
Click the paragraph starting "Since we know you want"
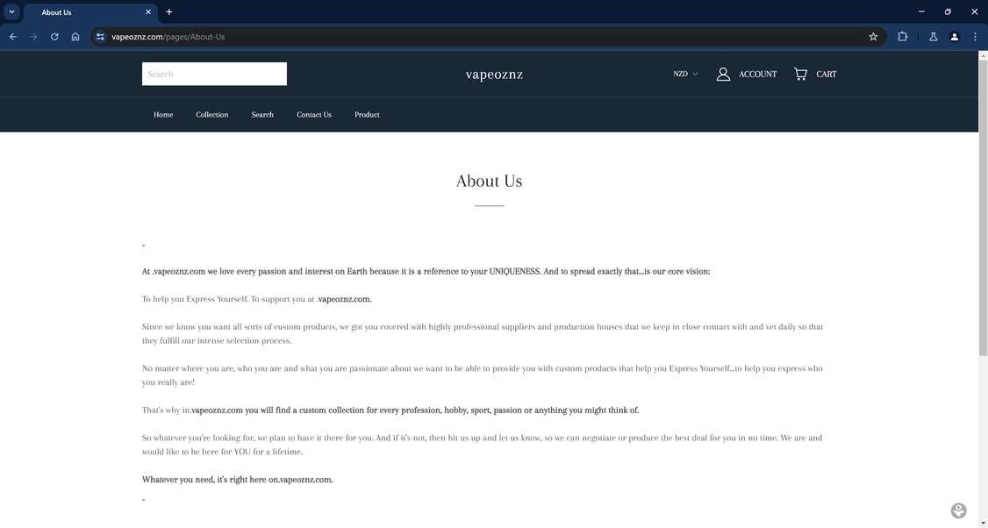pyautogui.click(x=483, y=334)
